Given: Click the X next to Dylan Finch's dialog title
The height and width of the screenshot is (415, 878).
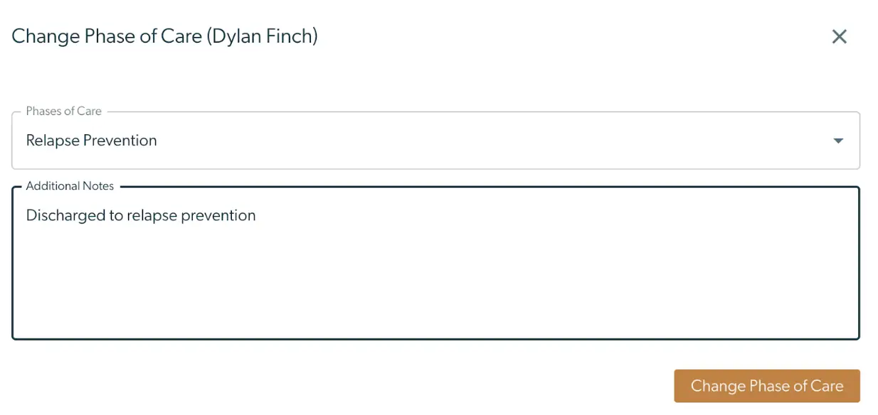Looking at the screenshot, I should pos(840,36).
